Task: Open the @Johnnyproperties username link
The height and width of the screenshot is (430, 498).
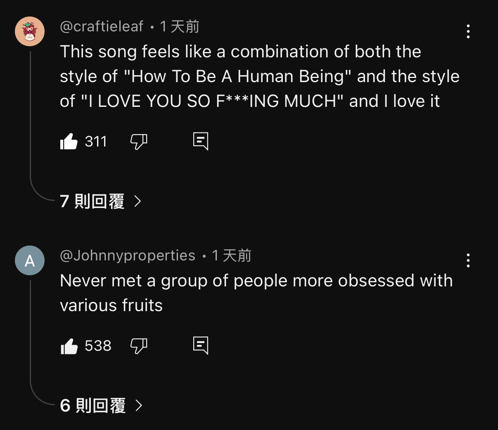Action: point(128,255)
